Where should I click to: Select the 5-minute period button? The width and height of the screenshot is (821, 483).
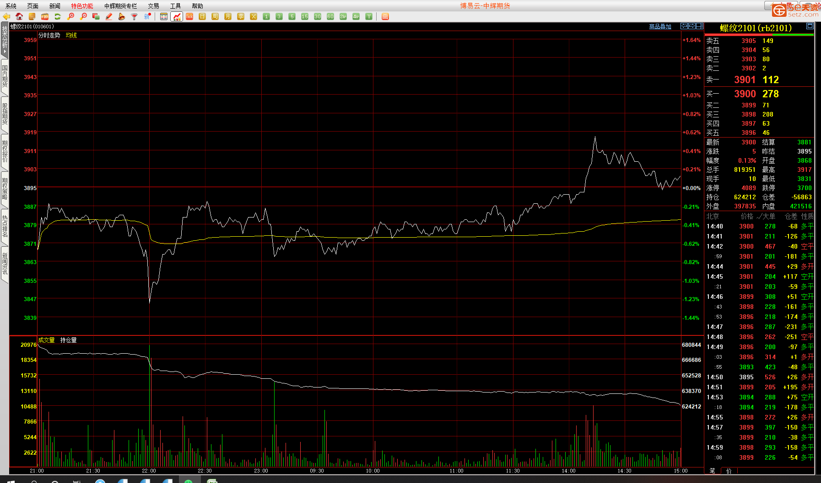[292, 16]
